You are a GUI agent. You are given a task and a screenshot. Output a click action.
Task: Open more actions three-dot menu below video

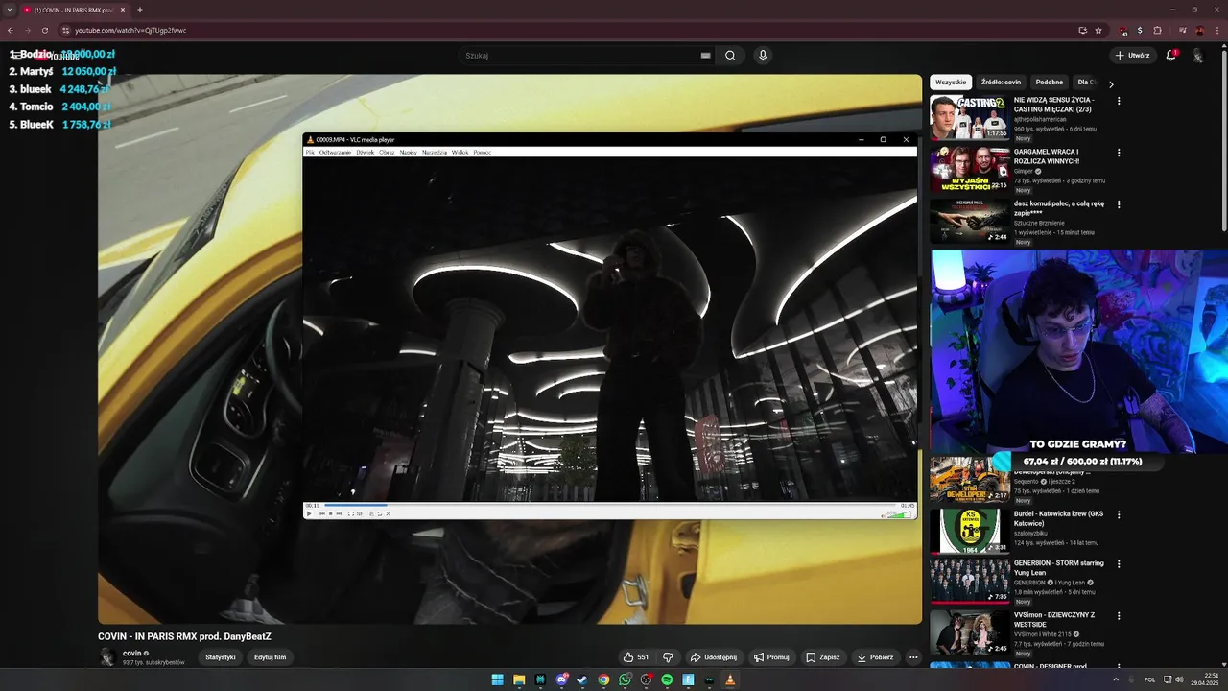point(913,657)
